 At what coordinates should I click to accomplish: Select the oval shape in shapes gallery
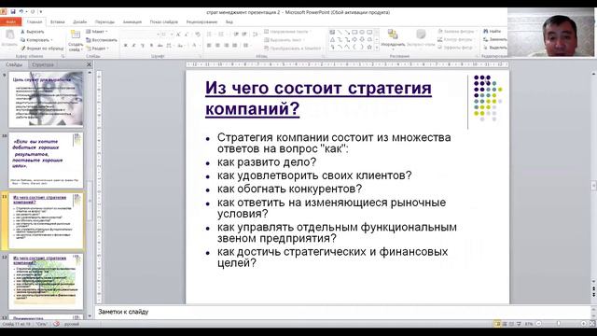[362, 33]
